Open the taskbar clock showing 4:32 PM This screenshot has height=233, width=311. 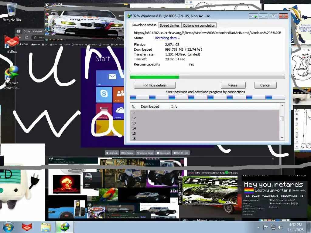[296, 227]
